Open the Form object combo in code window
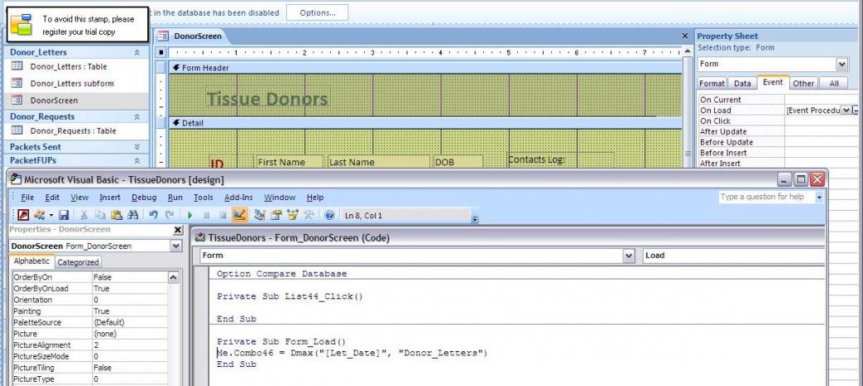 [x=629, y=255]
